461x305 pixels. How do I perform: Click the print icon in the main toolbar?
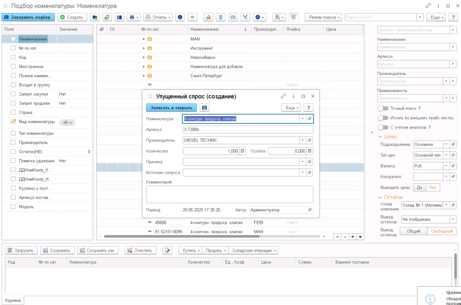point(132,17)
